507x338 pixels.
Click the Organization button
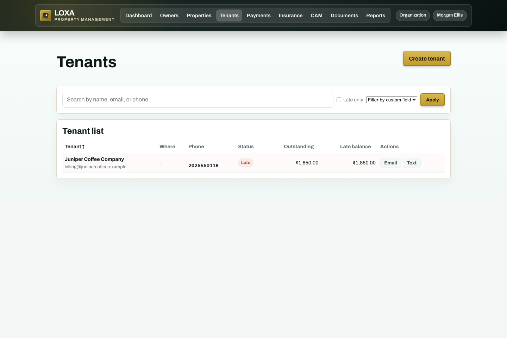[413, 15]
